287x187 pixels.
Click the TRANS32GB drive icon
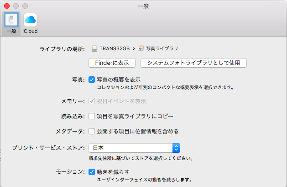click(x=94, y=48)
